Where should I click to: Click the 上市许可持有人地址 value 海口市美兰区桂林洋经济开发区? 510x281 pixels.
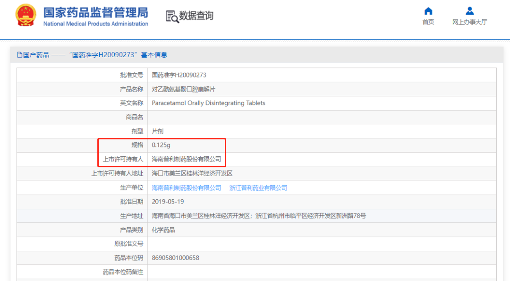point(192,173)
